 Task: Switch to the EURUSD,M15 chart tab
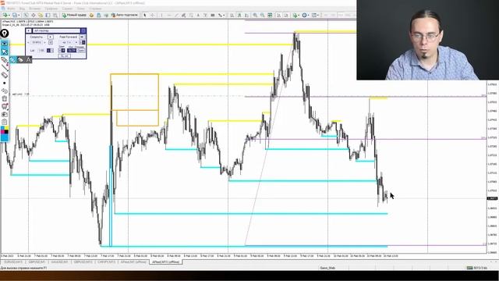click(13, 262)
